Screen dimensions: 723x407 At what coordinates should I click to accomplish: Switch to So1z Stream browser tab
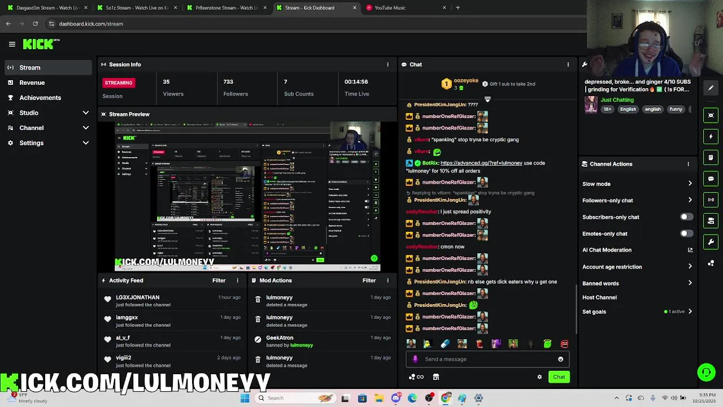coord(136,8)
